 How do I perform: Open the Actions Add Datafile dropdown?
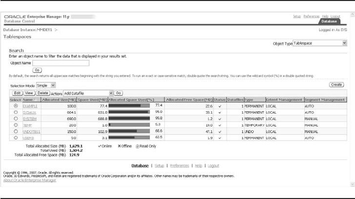pos(88,93)
